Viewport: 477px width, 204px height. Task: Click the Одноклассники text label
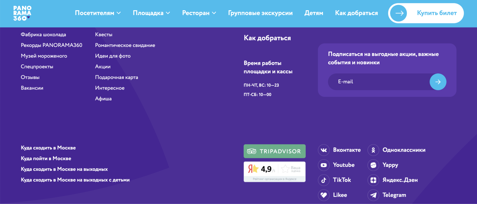coord(404,150)
